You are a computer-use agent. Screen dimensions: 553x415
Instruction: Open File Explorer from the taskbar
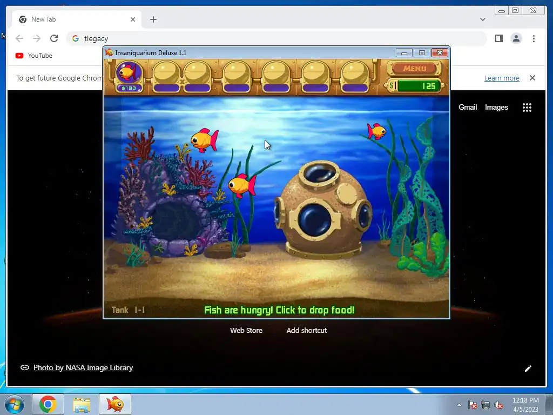[82, 404]
